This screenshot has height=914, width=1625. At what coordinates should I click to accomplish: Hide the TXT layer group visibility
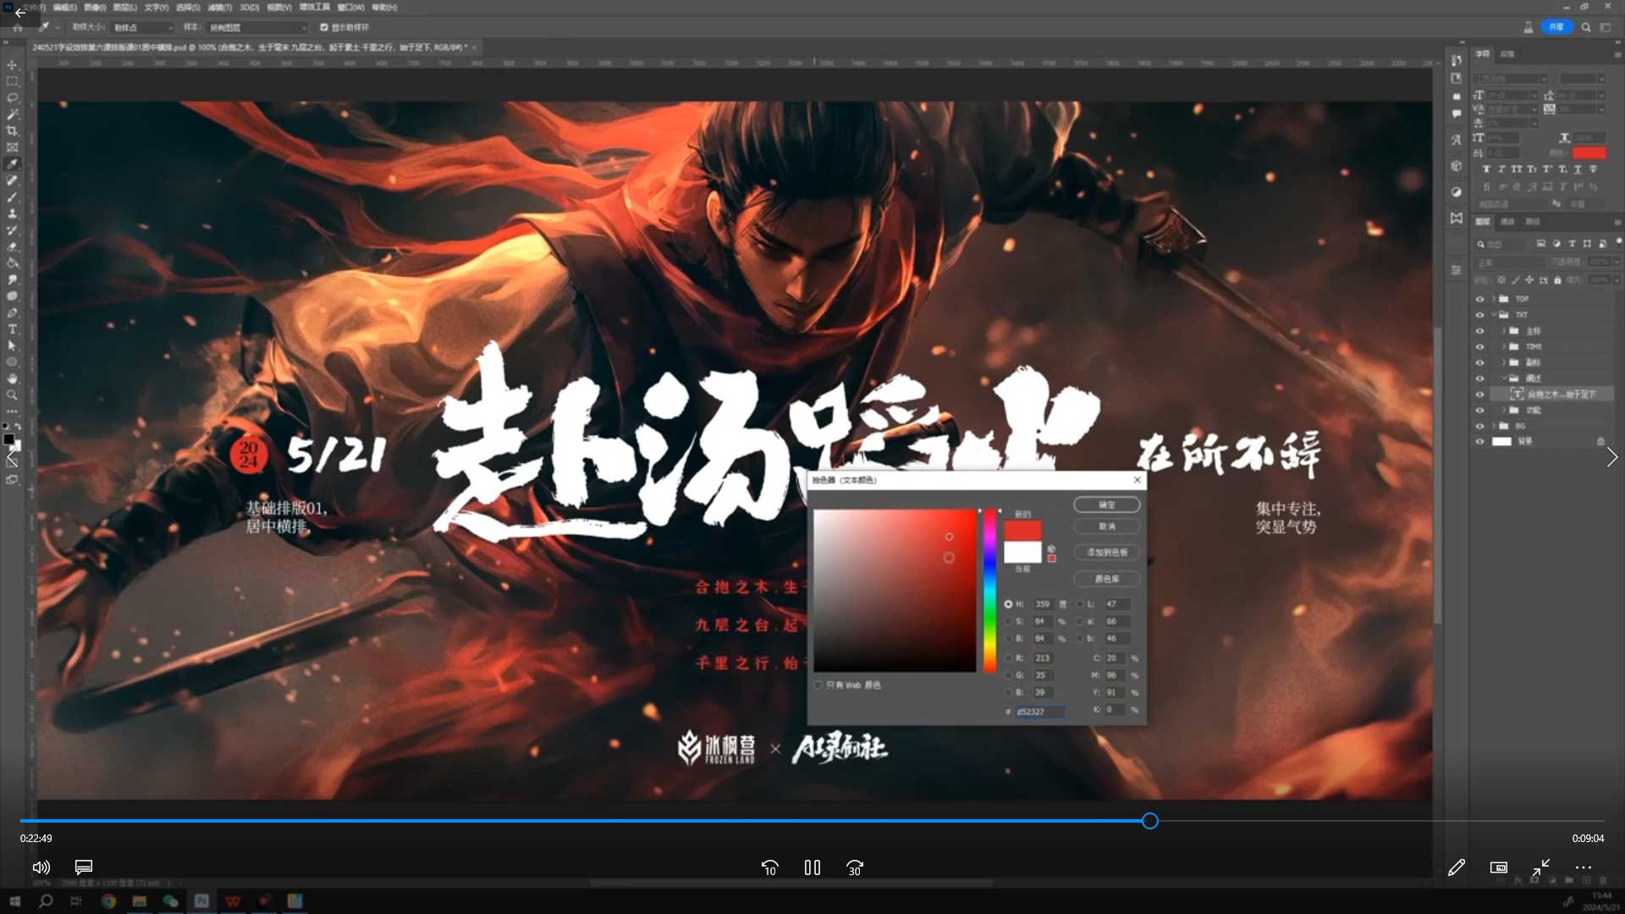pos(1479,314)
